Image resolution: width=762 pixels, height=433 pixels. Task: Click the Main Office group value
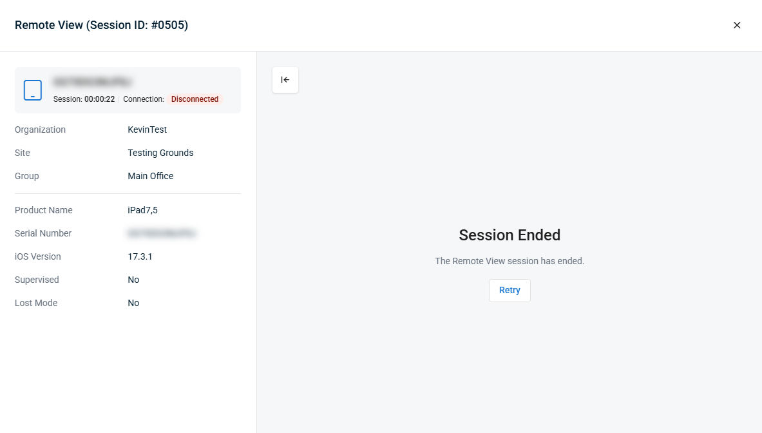(x=150, y=176)
